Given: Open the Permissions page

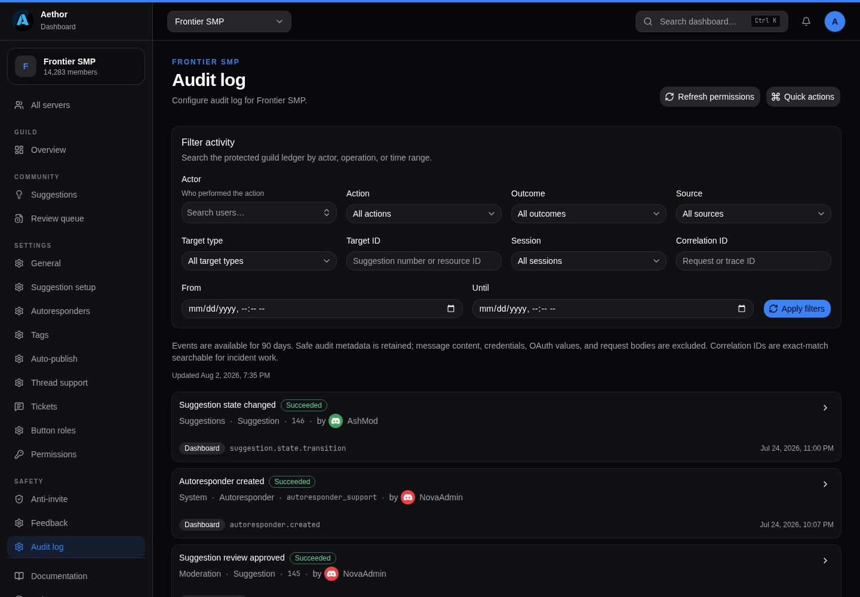Looking at the screenshot, I should click(76, 454).
